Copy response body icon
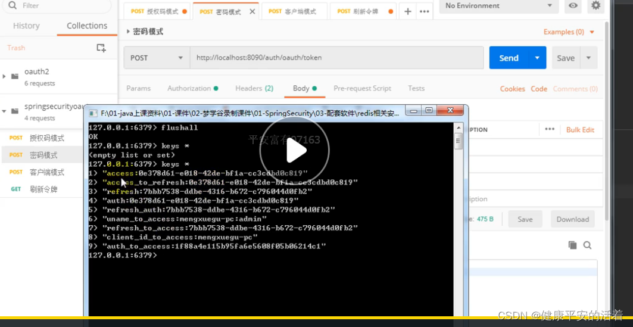This screenshot has width=633, height=327. click(572, 245)
